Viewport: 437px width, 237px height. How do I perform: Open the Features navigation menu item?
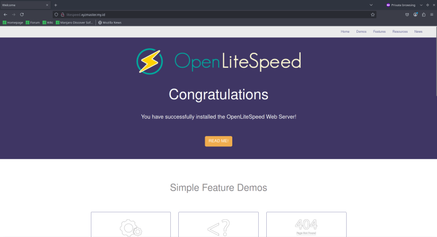pyautogui.click(x=379, y=32)
